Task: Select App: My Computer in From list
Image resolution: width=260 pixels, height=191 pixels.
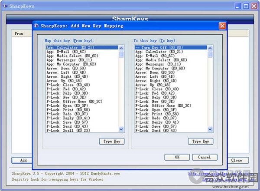Action: point(82,64)
